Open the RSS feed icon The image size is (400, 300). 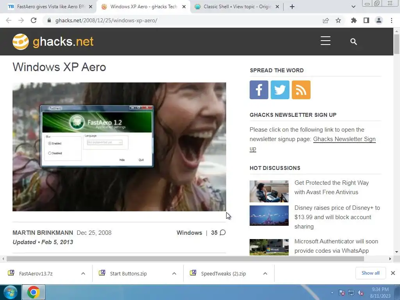301,90
